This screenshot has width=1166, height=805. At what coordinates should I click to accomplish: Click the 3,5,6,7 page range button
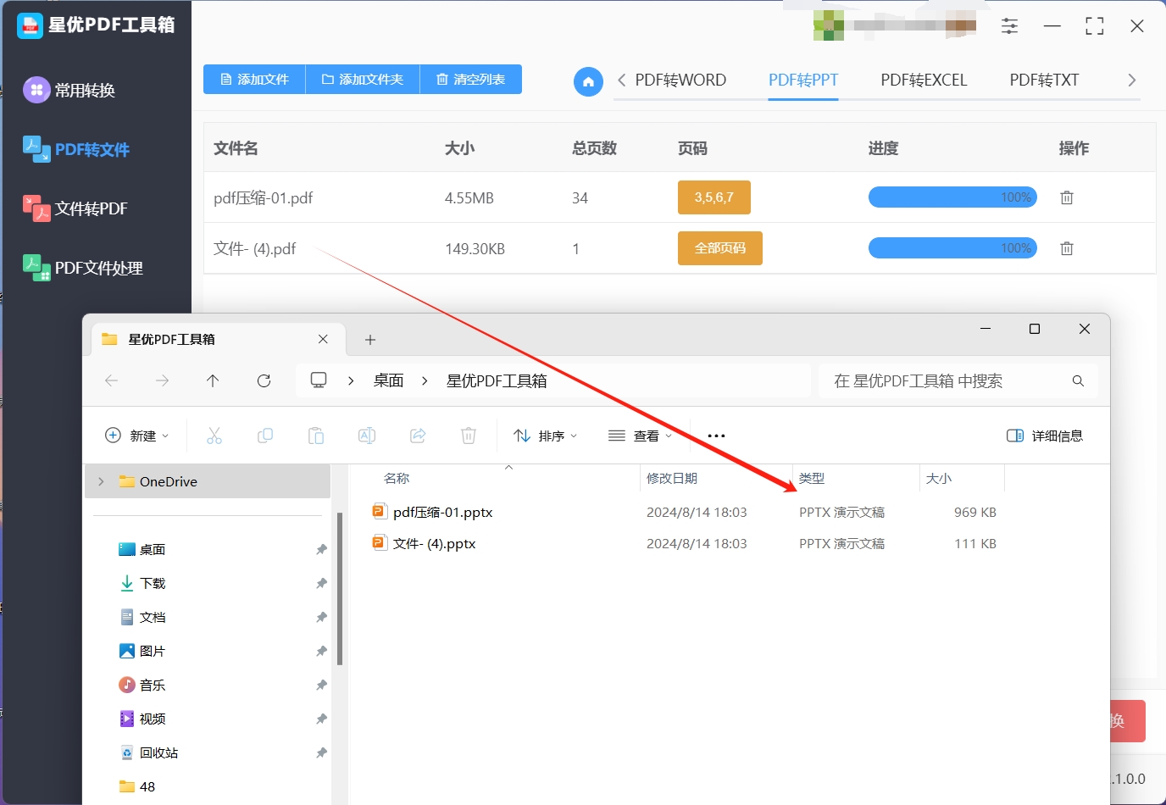[x=714, y=197]
